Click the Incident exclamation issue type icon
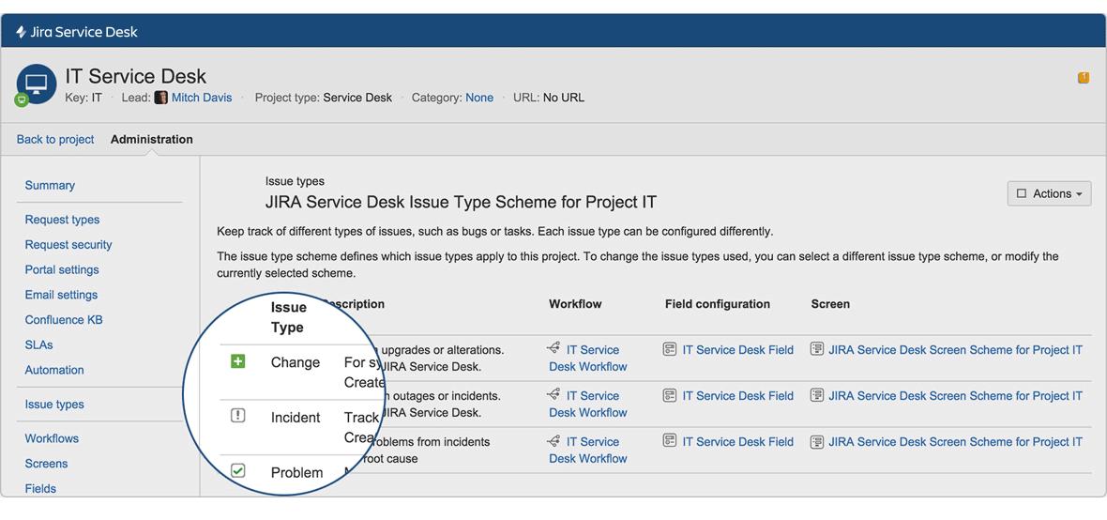This screenshot has width=1107, height=520. pos(238,416)
